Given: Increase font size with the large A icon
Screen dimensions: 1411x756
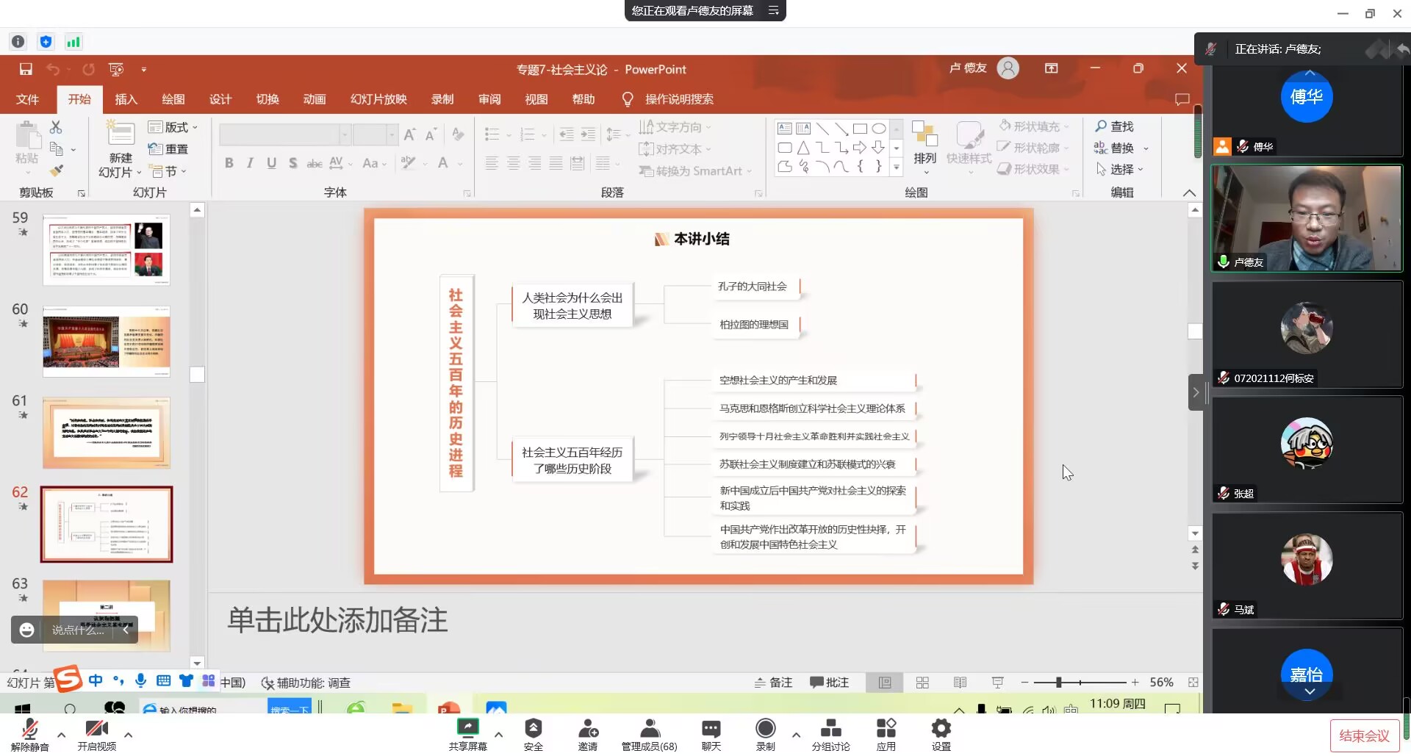Looking at the screenshot, I should [x=409, y=134].
